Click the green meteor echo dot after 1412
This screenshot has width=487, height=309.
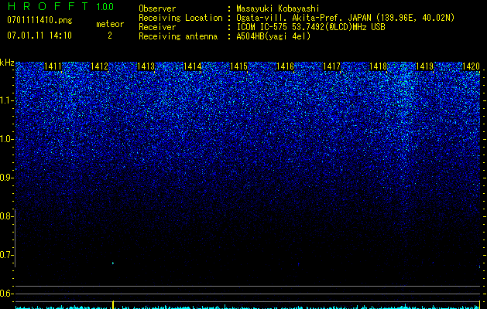click(x=113, y=263)
